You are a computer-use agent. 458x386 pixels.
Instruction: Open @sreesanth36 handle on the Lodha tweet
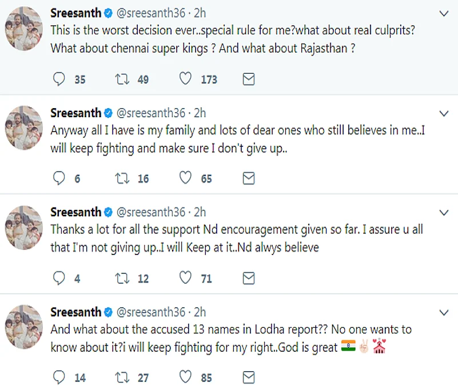pos(151,312)
